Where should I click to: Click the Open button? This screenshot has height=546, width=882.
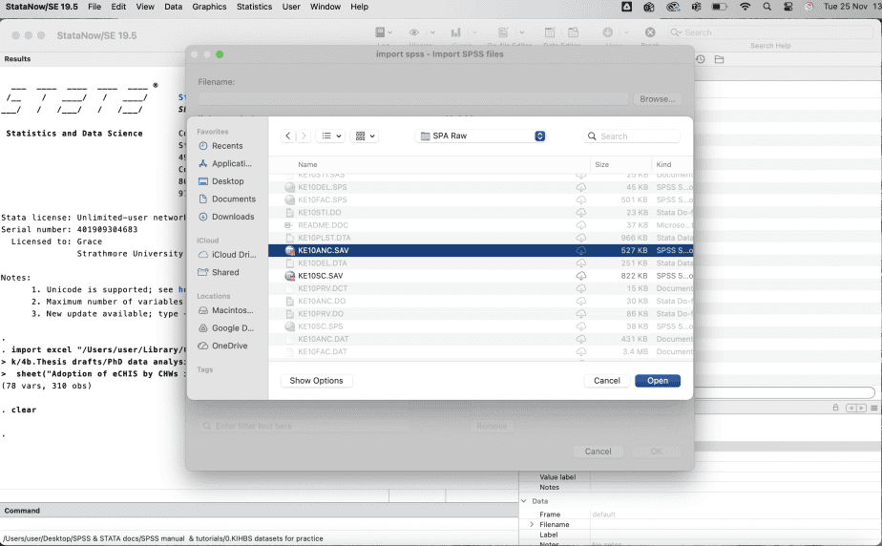coord(658,381)
